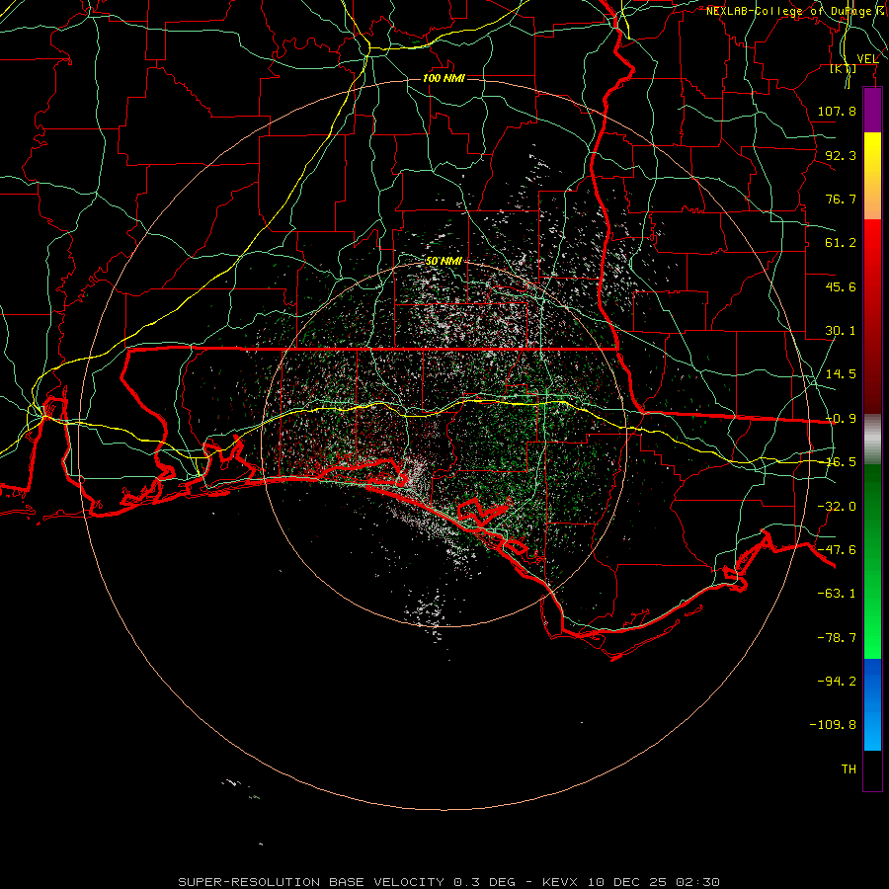Click the 76.7 legend value
The image size is (889, 889).
pyautogui.click(x=841, y=199)
